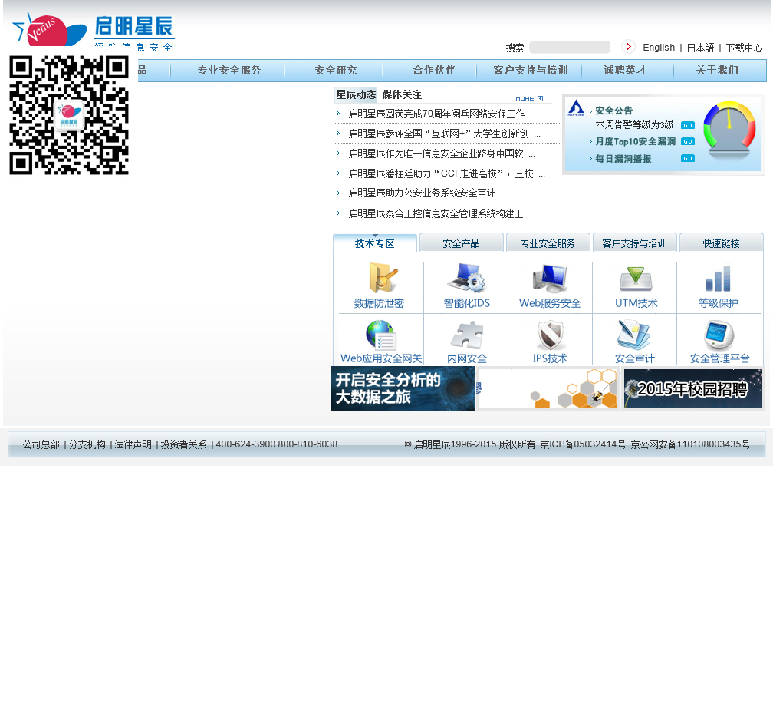Open the 开启安全分析的大数据之旅 banner
This screenshot has height=703, width=773.
tap(403, 388)
